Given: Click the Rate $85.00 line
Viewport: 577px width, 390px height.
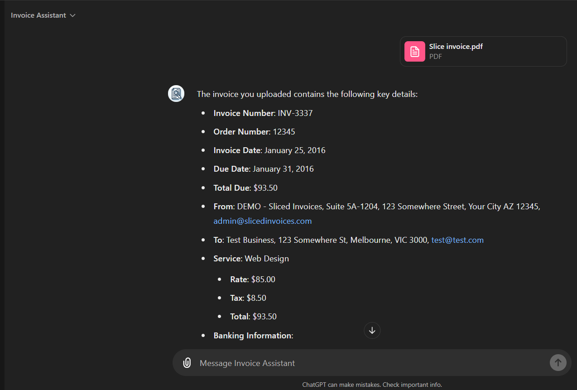Looking at the screenshot, I should pyautogui.click(x=253, y=279).
